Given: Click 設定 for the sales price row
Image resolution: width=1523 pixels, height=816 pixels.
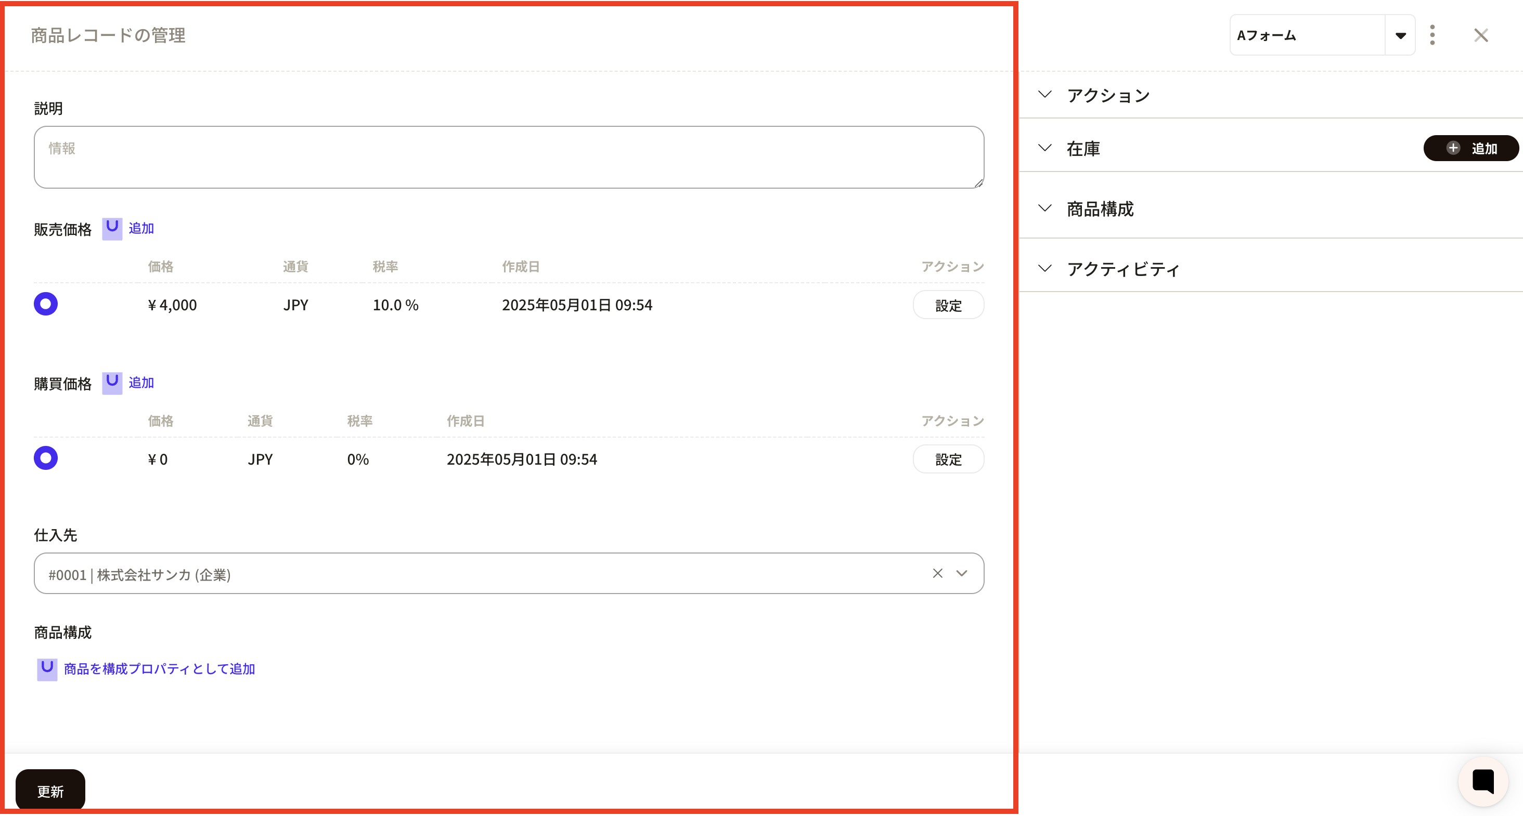Looking at the screenshot, I should (948, 305).
